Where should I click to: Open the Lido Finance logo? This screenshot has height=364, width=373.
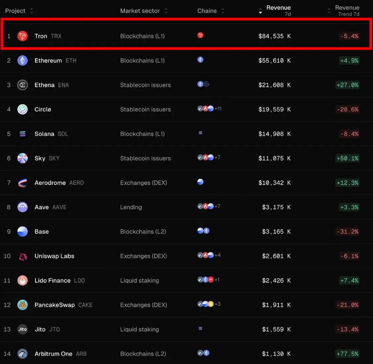[x=23, y=280]
